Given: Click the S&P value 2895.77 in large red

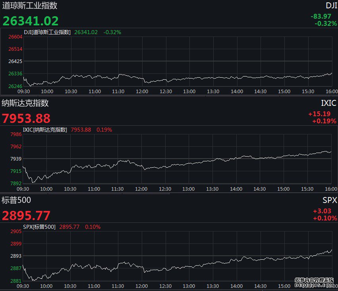Looking at the screenshot, I should (x=26, y=216).
